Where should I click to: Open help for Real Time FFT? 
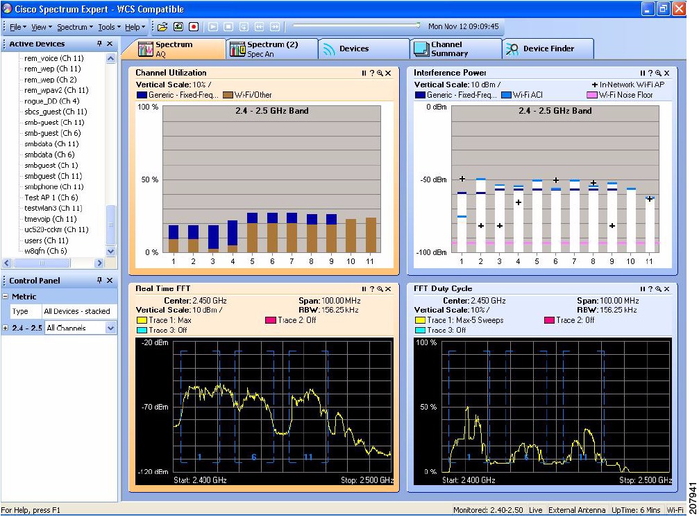click(372, 289)
